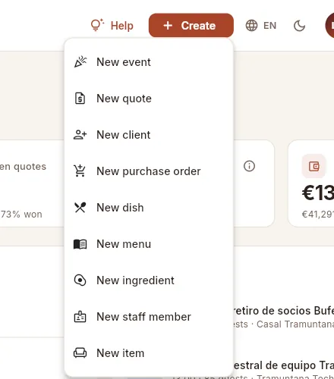Open event 'estral de equipo Tra'

coord(283,365)
